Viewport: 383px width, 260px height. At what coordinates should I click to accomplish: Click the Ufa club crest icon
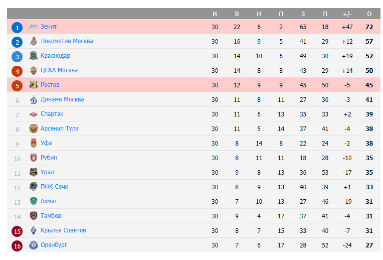[x=34, y=143]
